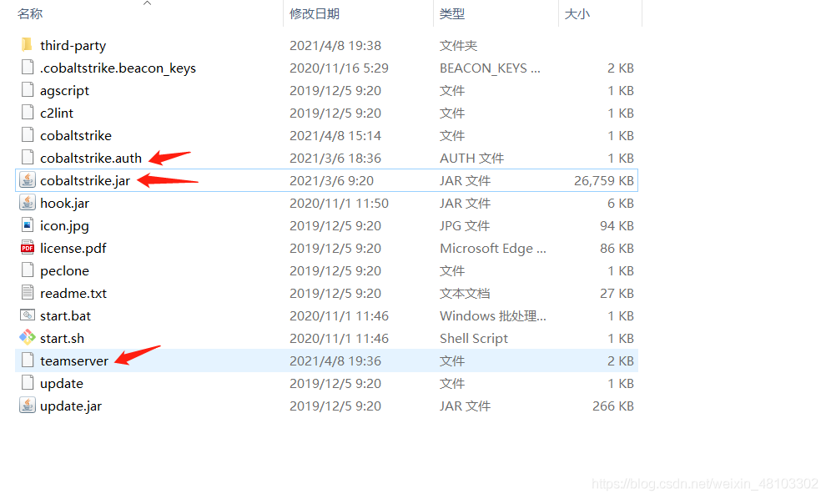
Task: Click the c2lint file icon
Action: [x=28, y=113]
